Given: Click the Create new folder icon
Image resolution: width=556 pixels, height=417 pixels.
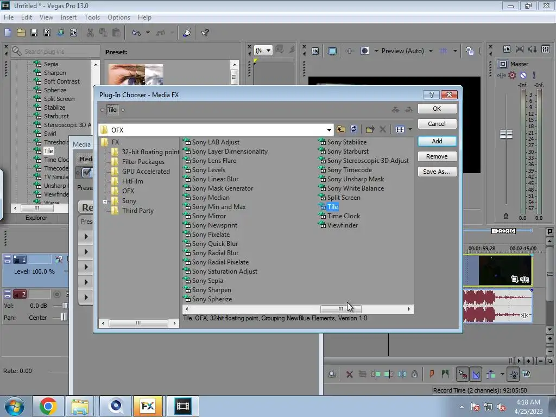Looking at the screenshot, I should click(370, 129).
